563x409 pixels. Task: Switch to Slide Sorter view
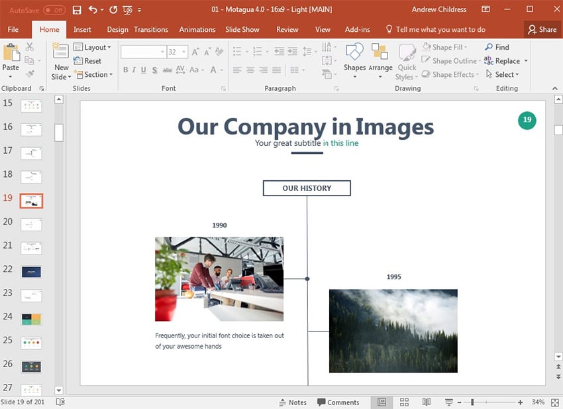404,402
